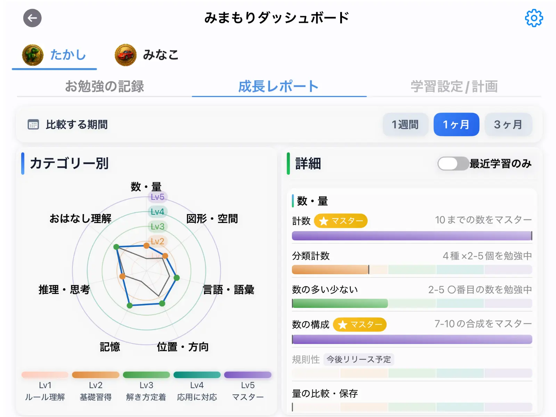Select たかし's dinosaur avatar icon
The height and width of the screenshot is (417, 556).
point(33,55)
